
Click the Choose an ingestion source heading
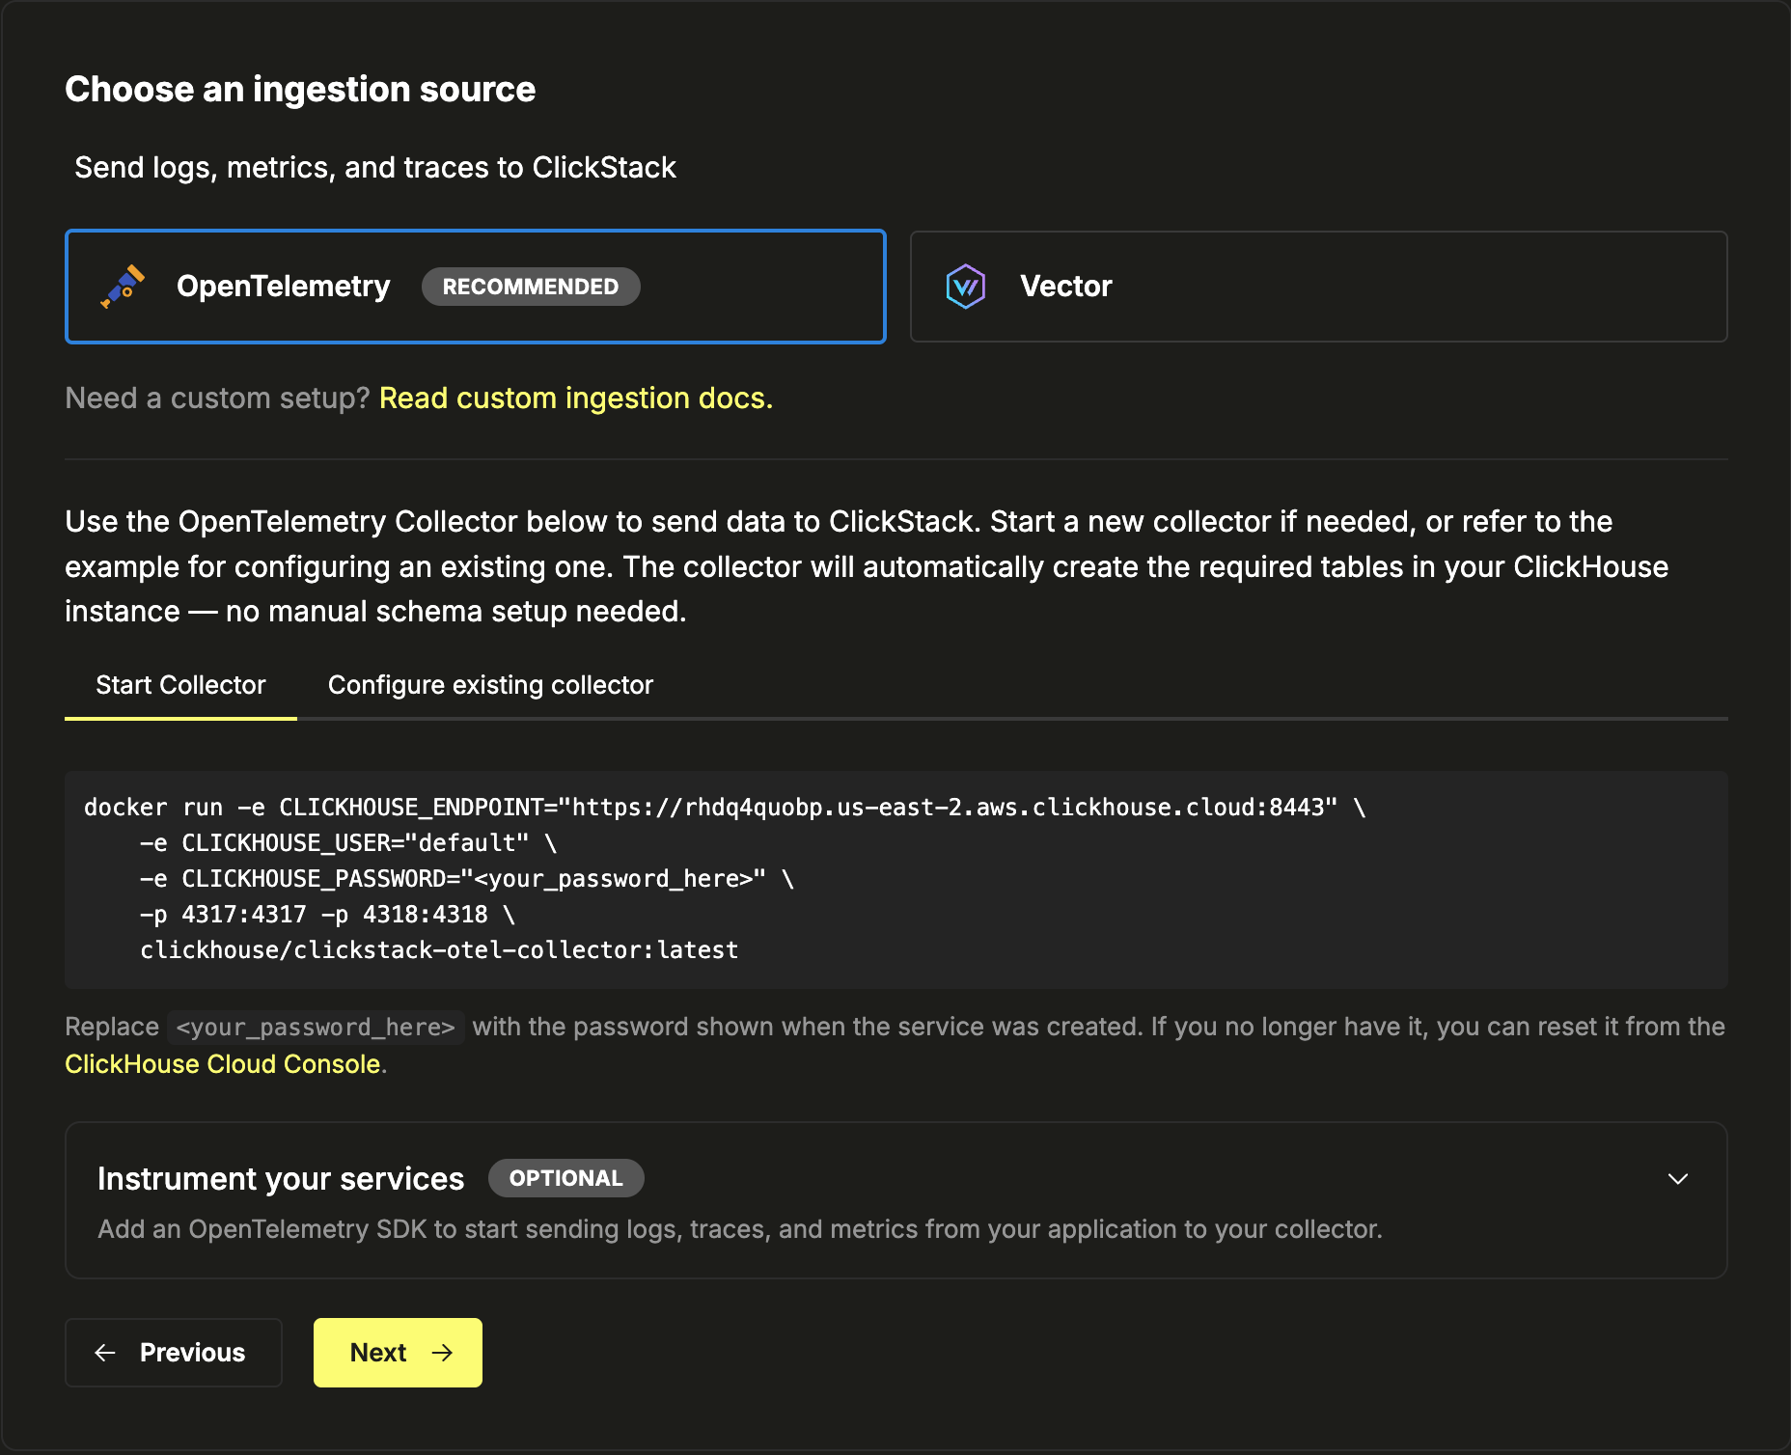point(300,90)
